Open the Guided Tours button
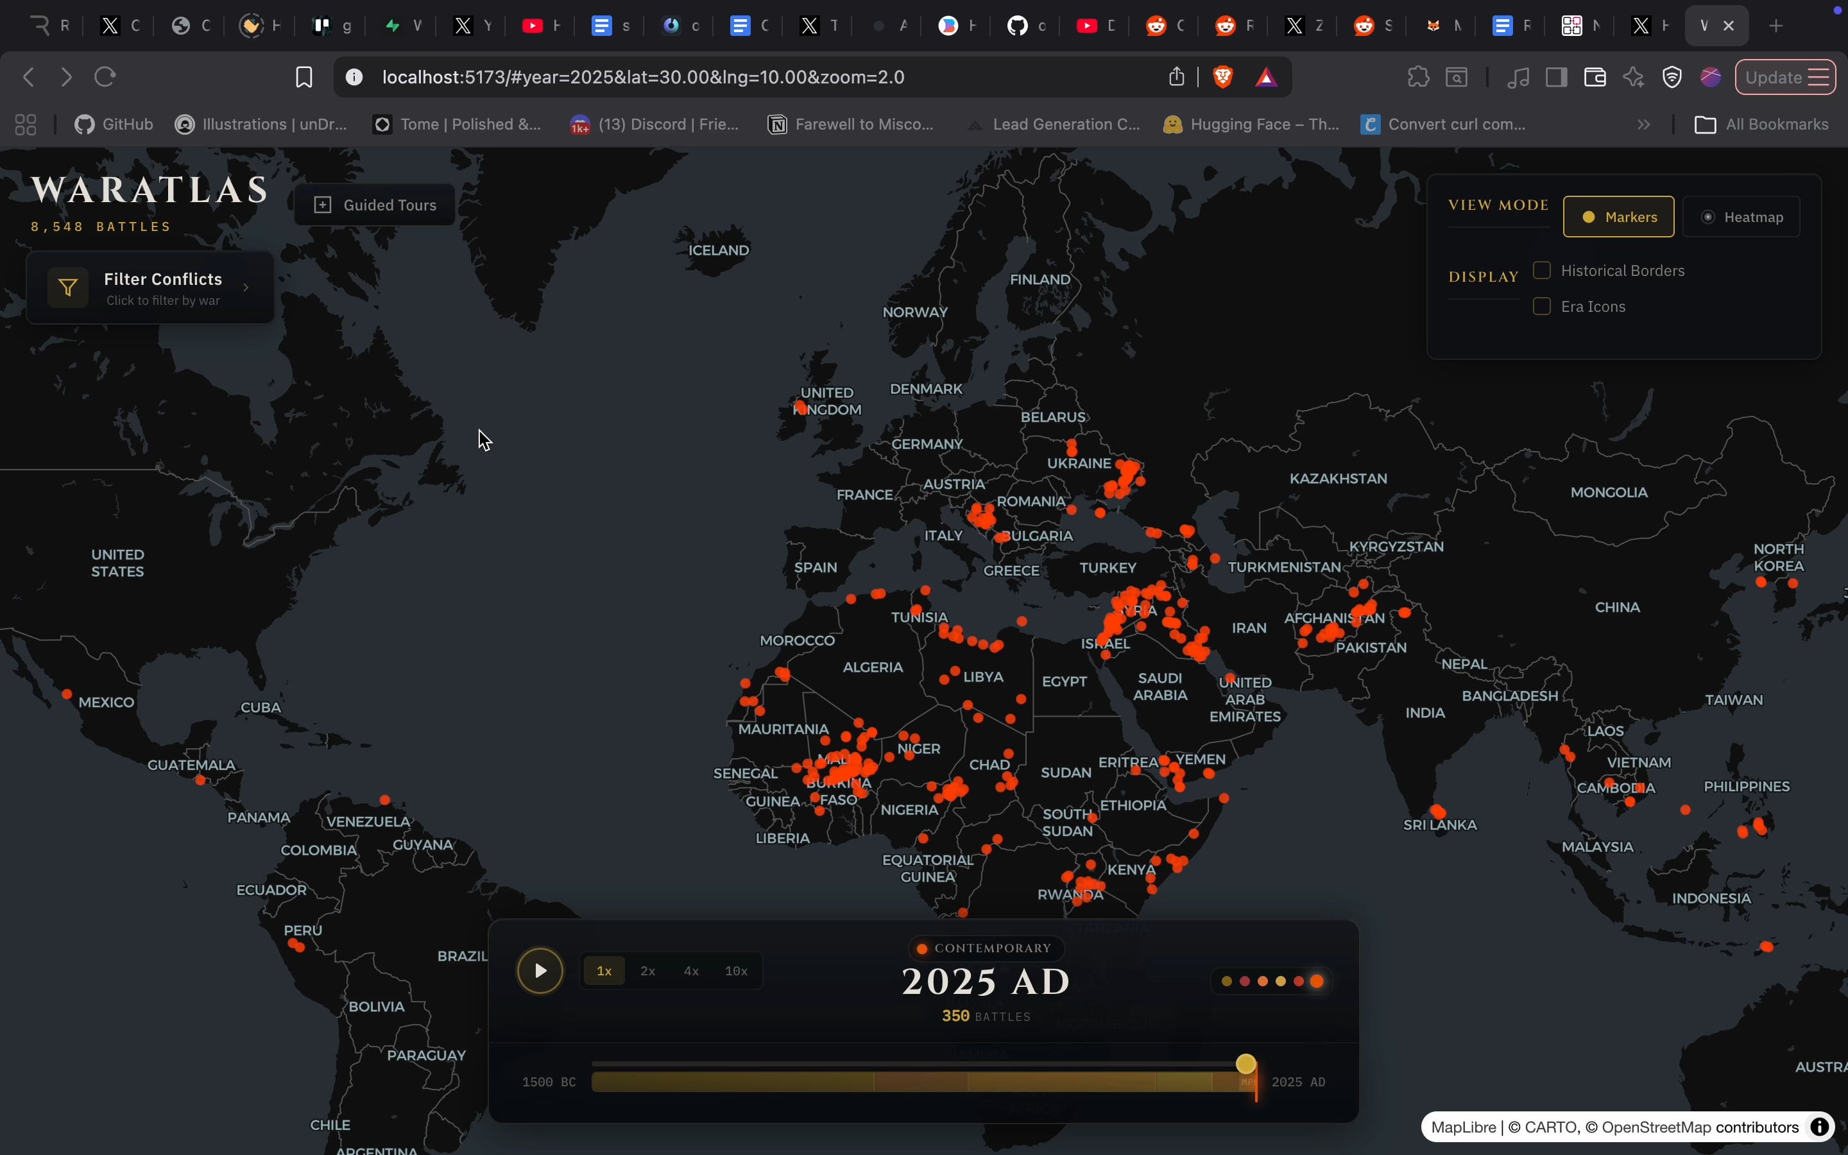Viewport: 1848px width, 1155px height. (x=375, y=205)
